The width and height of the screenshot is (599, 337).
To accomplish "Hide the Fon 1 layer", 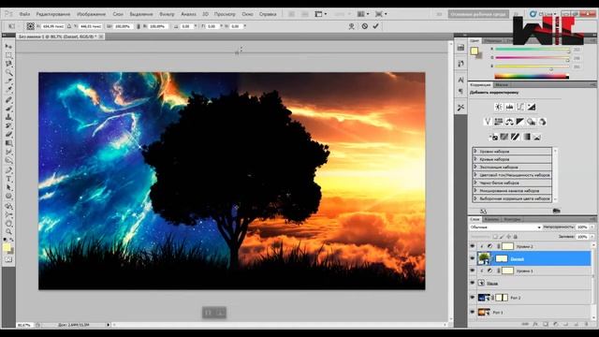I will 473,312.
